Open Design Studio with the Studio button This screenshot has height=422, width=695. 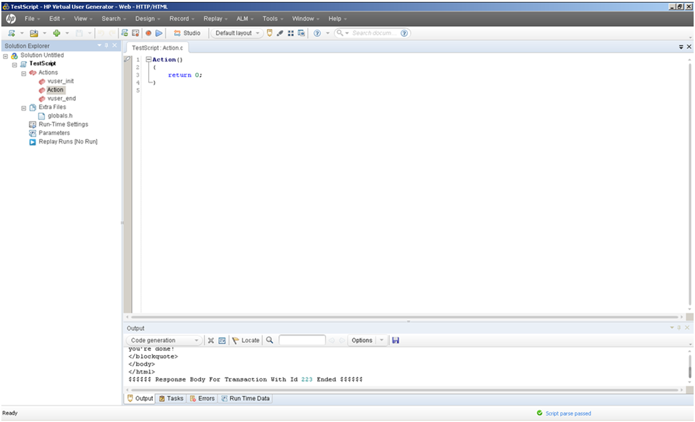187,33
